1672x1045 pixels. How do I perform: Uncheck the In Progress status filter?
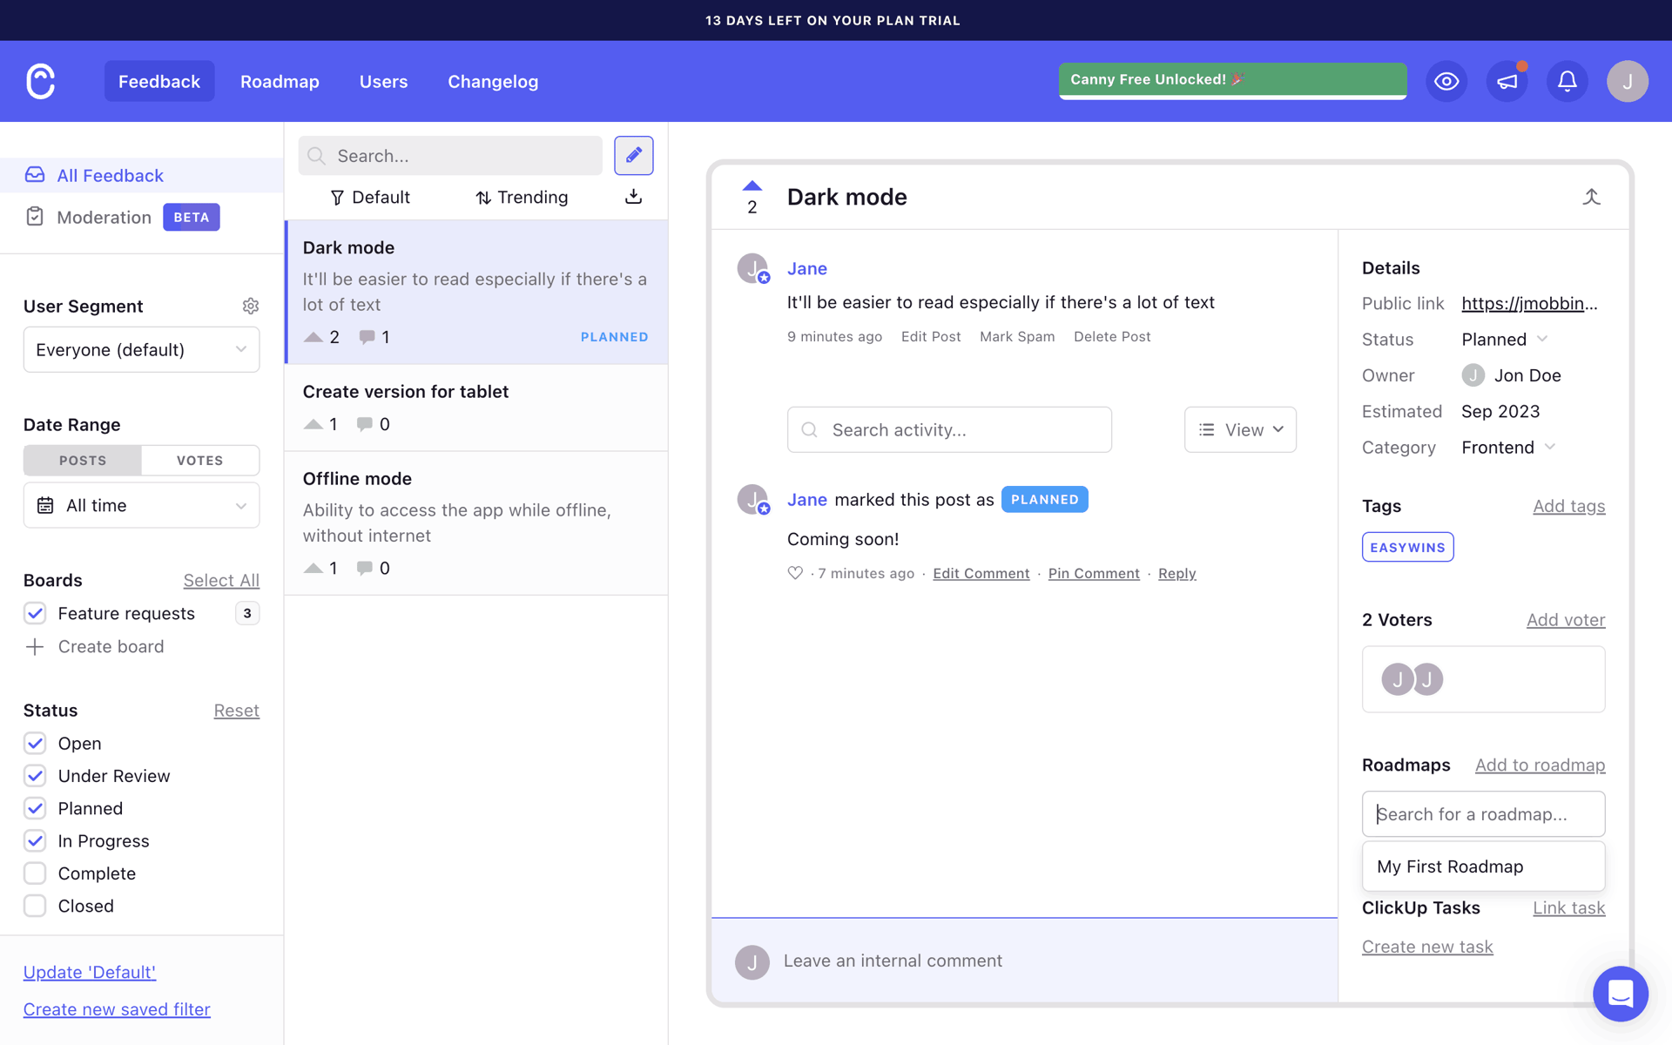pyautogui.click(x=35, y=840)
